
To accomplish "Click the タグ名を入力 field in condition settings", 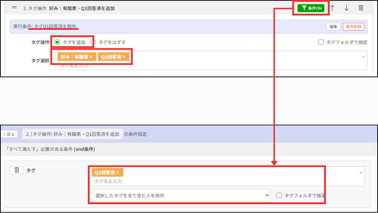I will click(x=185, y=181).
